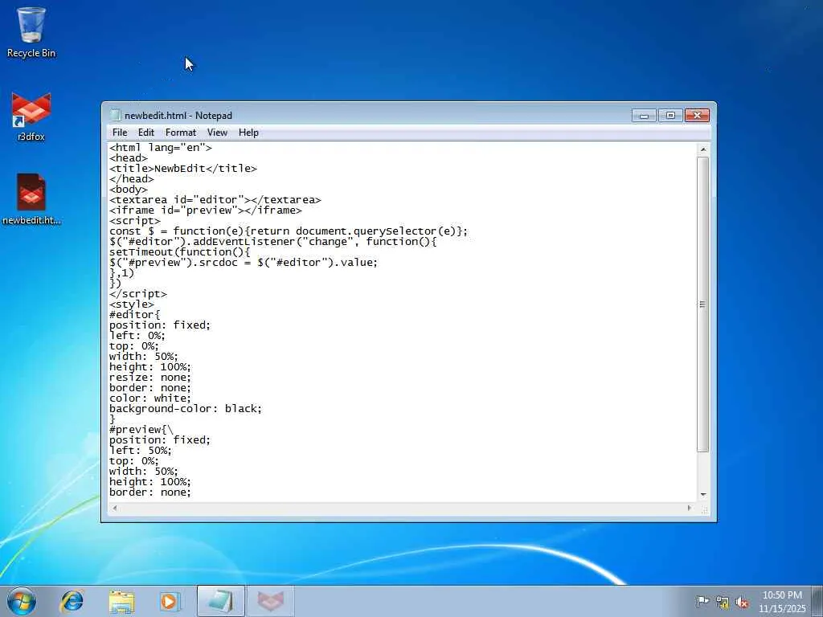Select the r3dfox desktop shortcut

31,116
